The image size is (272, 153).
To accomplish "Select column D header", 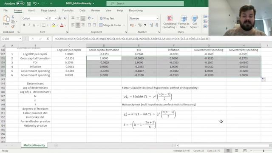I will click(x=104, y=45).
